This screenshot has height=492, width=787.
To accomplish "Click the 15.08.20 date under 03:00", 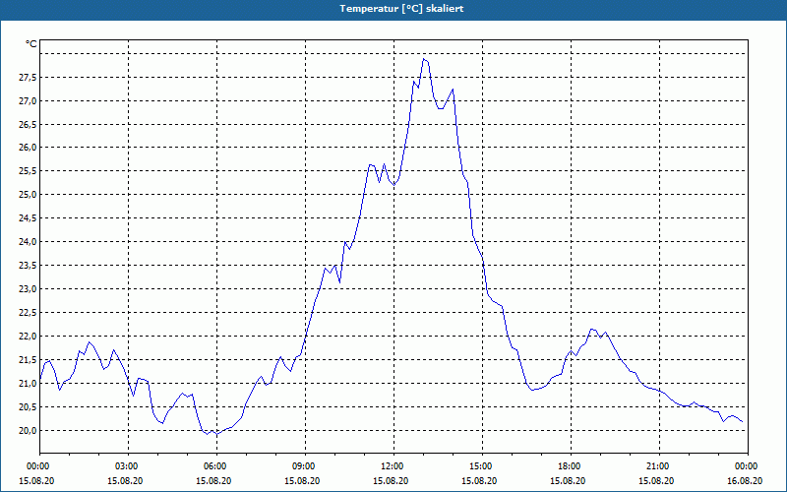I will coord(126,480).
